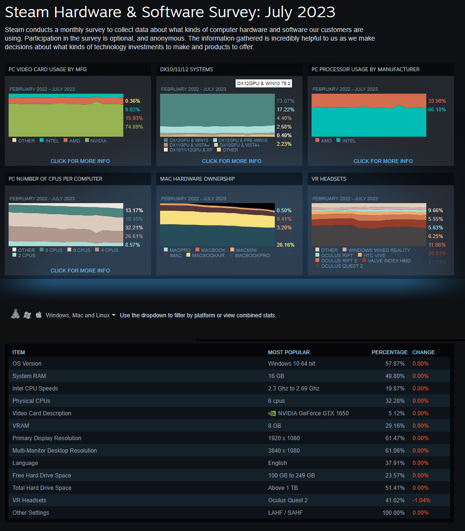Click the VR Headsets area chart

(x=369, y=225)
